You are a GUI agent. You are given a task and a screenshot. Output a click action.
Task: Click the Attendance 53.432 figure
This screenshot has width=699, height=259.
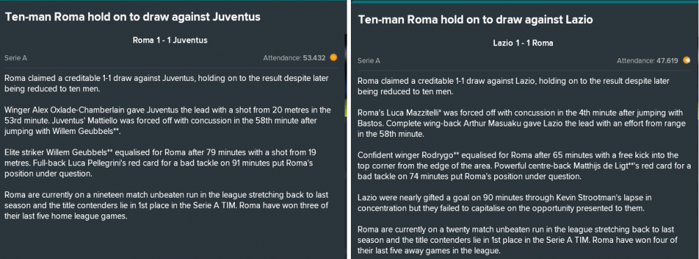[294, 58]
